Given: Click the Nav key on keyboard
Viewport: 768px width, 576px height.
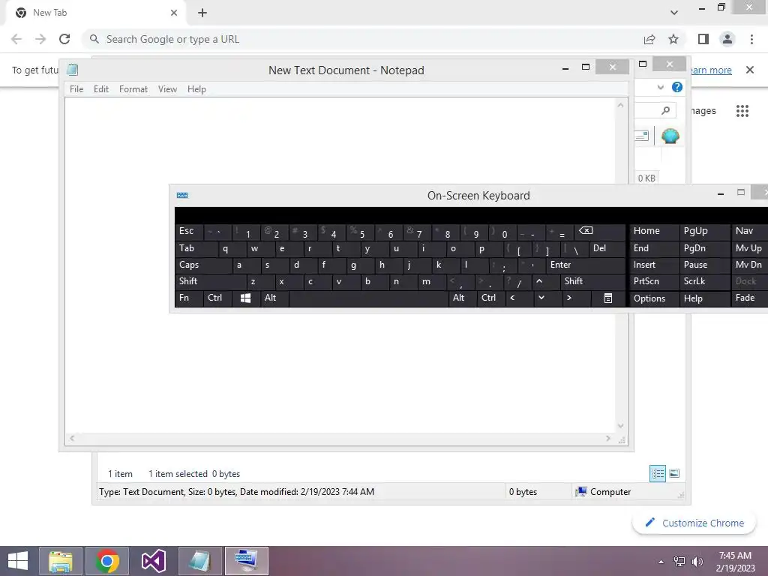Looking at the screenshot, I should click(749, 231).
